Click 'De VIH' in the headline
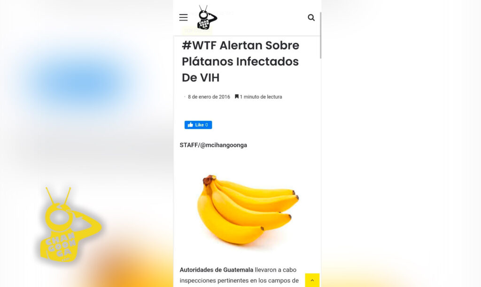The height and width of the screenshot is (287, 481). [x=201, y=78]
